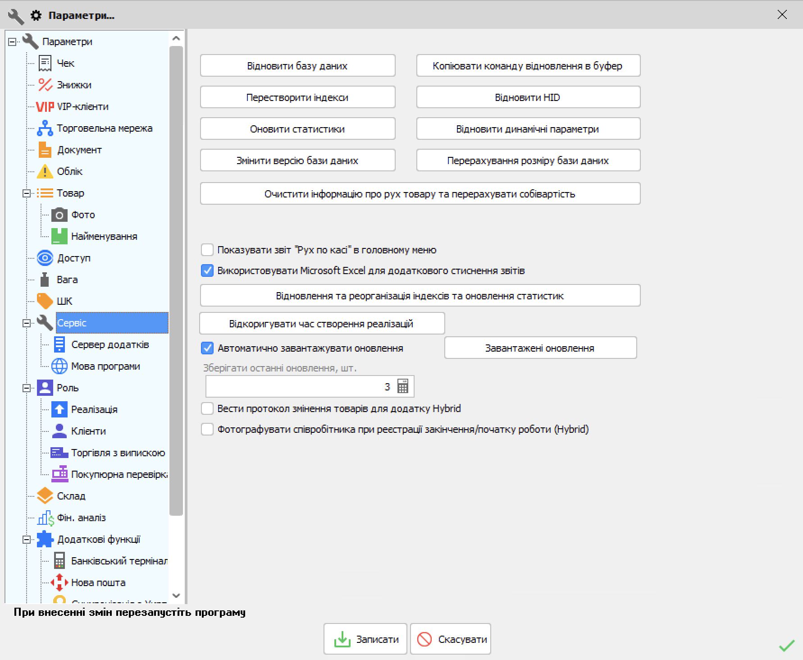Open the Сервер додатків settings page
The width and height of the screenshot is (803, 660).
[x=109, y=345]
